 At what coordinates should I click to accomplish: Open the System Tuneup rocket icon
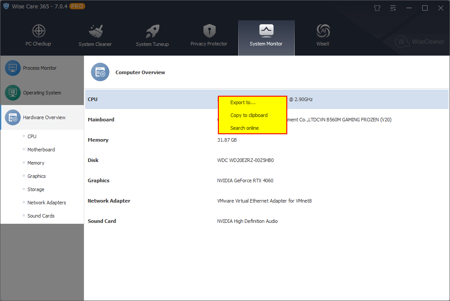click(152, 31)
